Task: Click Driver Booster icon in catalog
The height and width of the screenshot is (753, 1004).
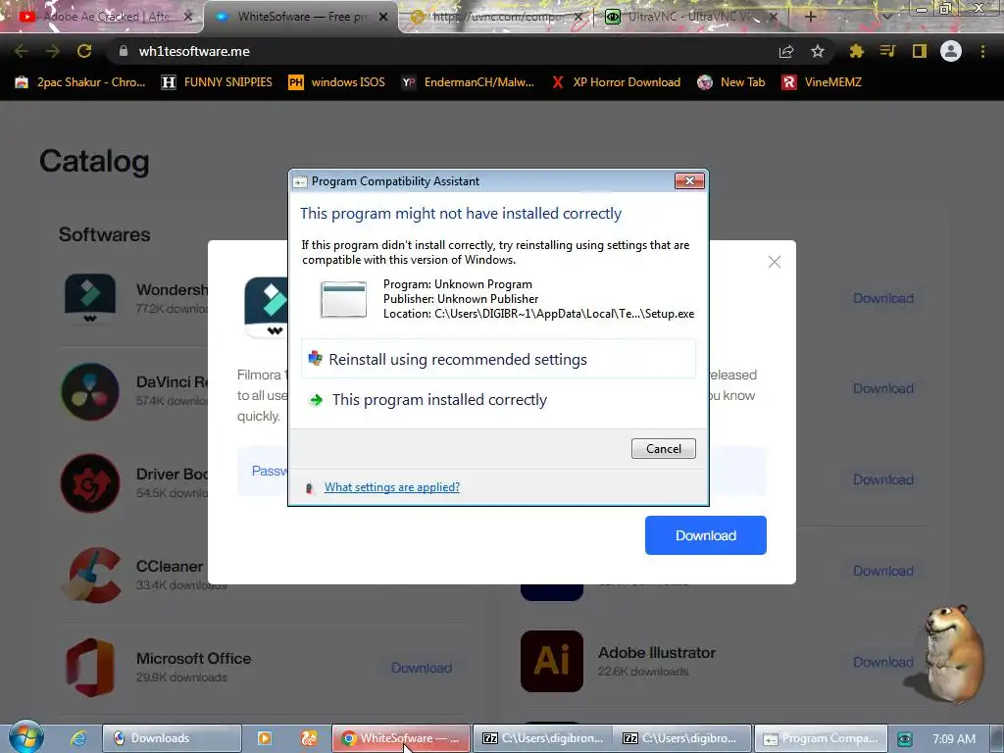Action: 90,483
